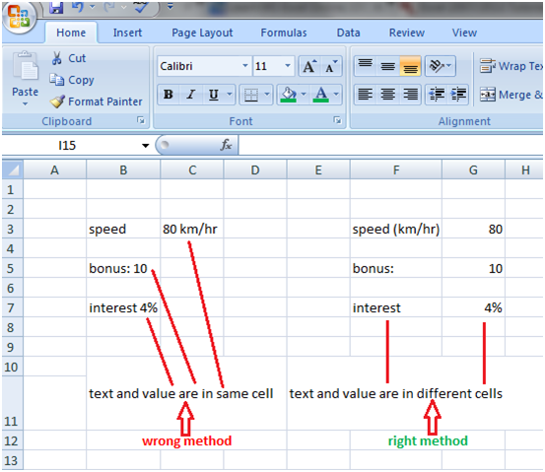Screen dimensions: 545x472
Task: Toggle Italic formatting
Action: [x=190, y=95]
